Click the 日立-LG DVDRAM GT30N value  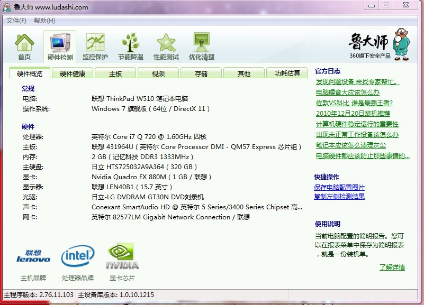click(x=148, y=197)
